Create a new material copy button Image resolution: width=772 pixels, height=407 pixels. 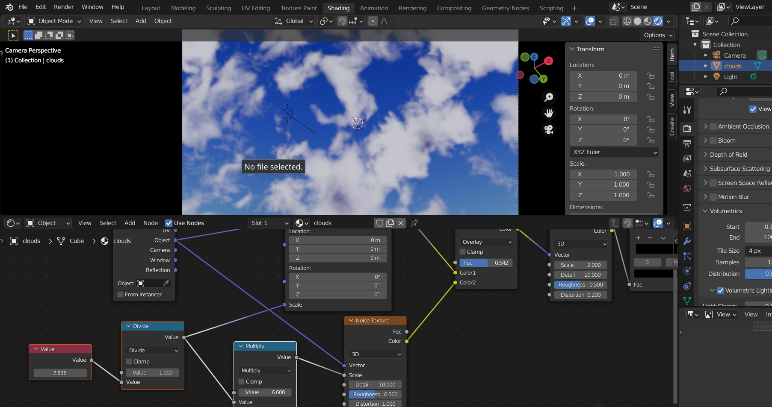(390, 223)
